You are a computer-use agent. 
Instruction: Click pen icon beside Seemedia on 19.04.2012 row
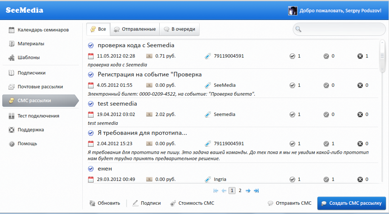click(x=208, y=114)
